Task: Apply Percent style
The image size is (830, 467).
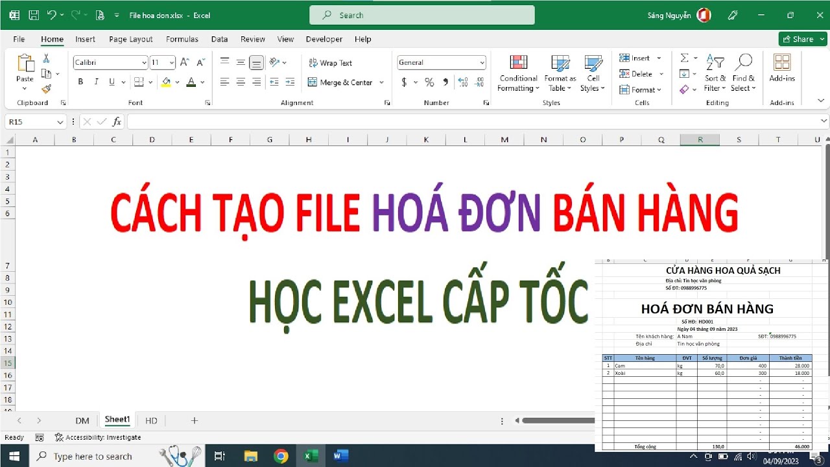Action: pos(429,82)
